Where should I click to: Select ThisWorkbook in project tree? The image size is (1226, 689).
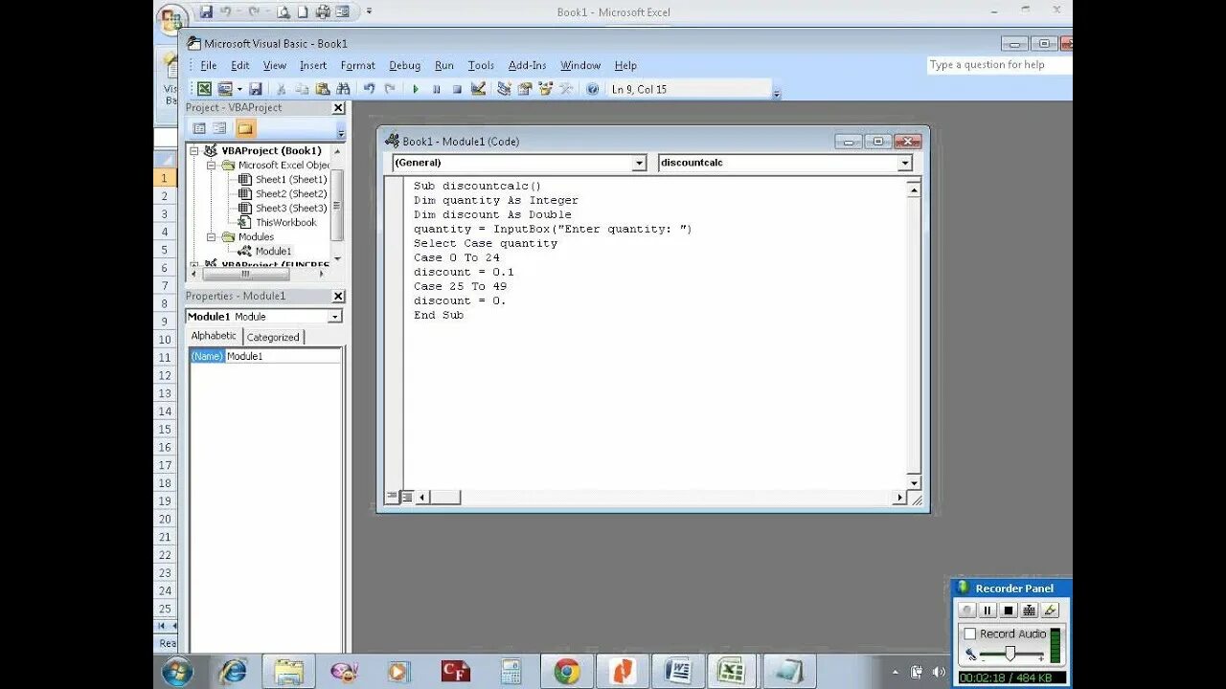click(285, 222)
